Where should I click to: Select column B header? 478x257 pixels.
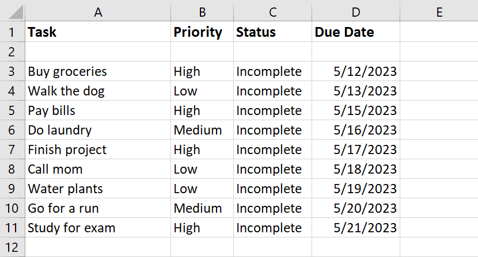pos(202,11)
